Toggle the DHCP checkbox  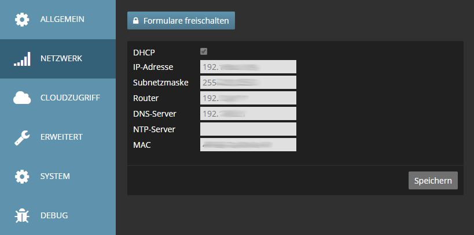pos(204,52)
